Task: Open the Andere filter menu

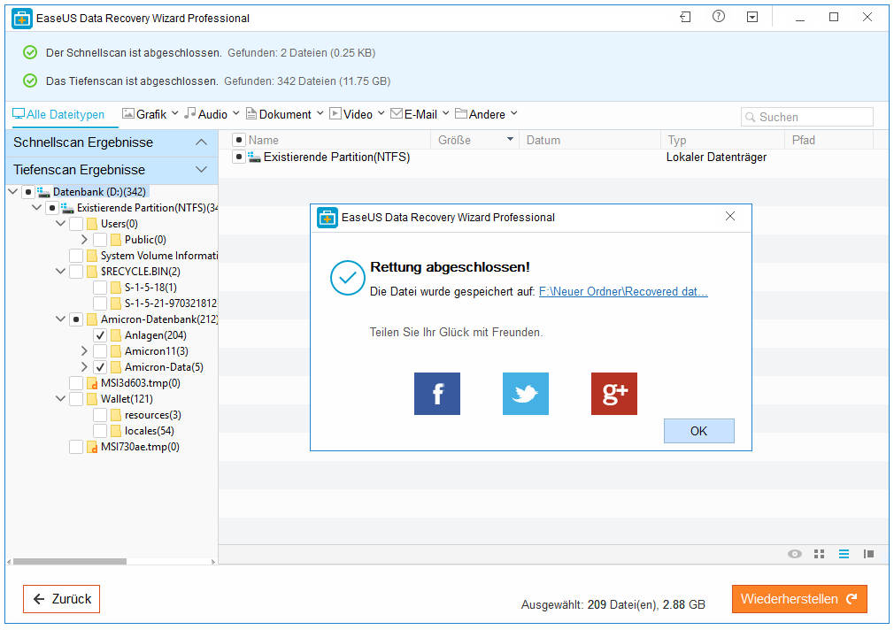Action: coord(486,114)
